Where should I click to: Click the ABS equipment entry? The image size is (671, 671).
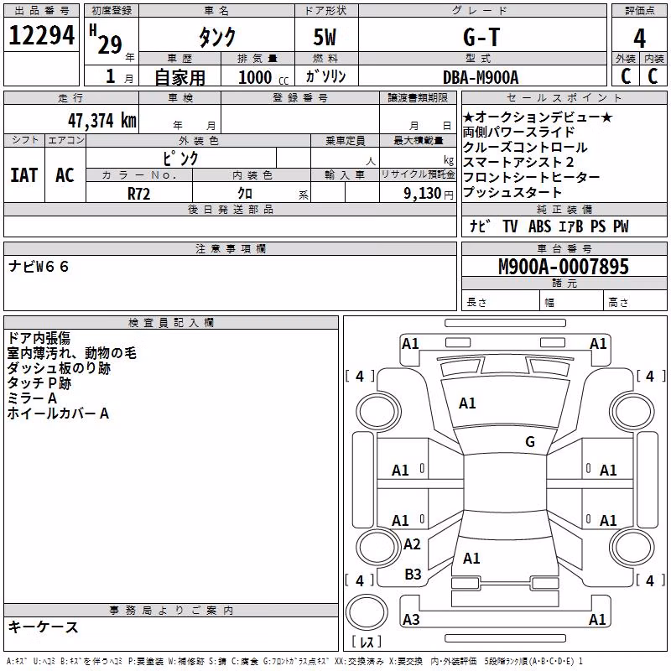[539, 226]
